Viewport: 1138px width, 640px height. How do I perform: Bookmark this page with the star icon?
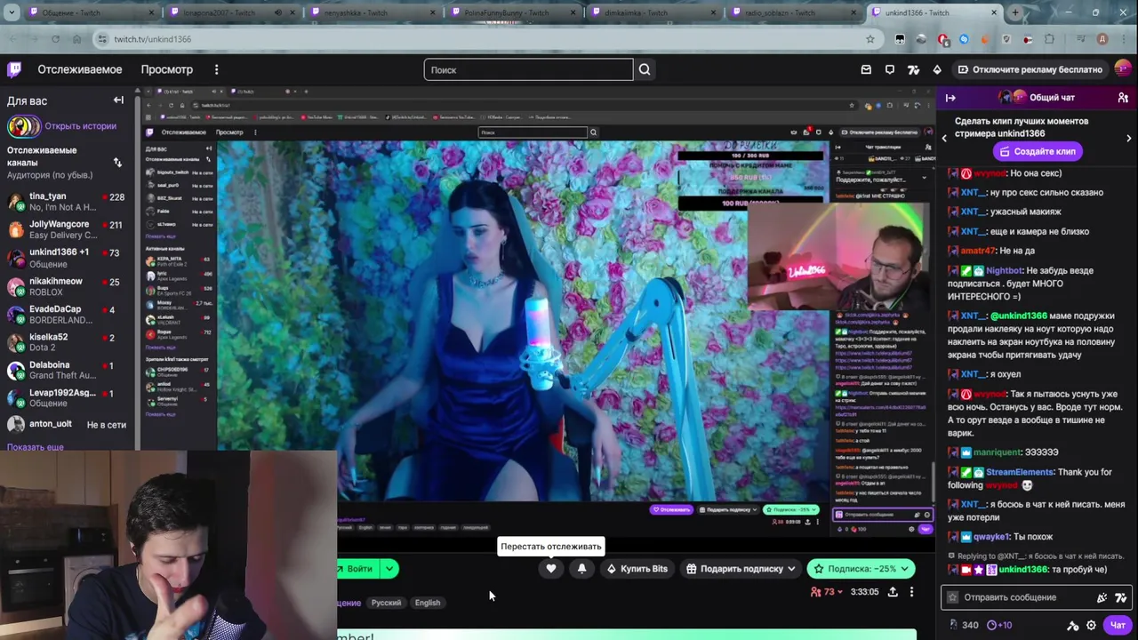(870, 39)
